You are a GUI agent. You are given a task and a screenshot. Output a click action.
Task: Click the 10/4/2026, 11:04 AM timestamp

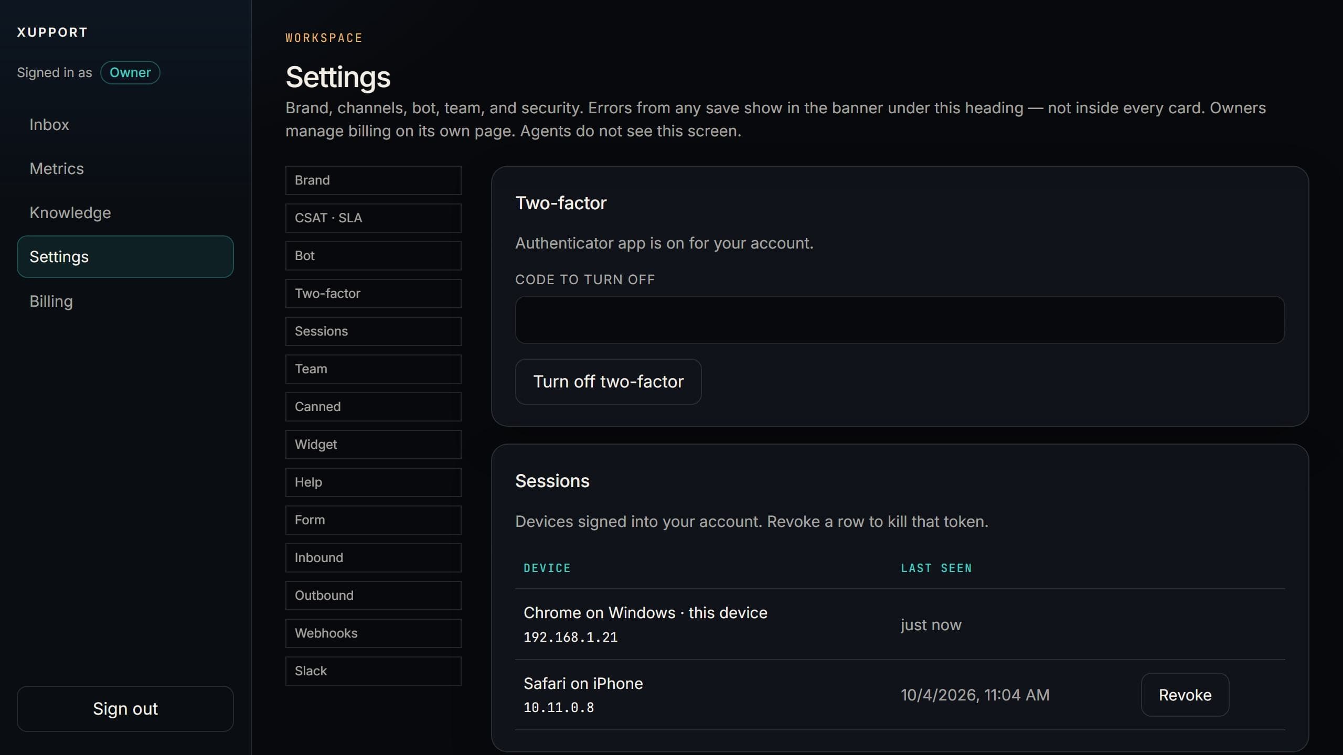(x=975, y=695)
